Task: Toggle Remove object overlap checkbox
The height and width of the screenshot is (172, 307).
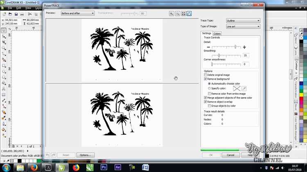Action: 205,102
